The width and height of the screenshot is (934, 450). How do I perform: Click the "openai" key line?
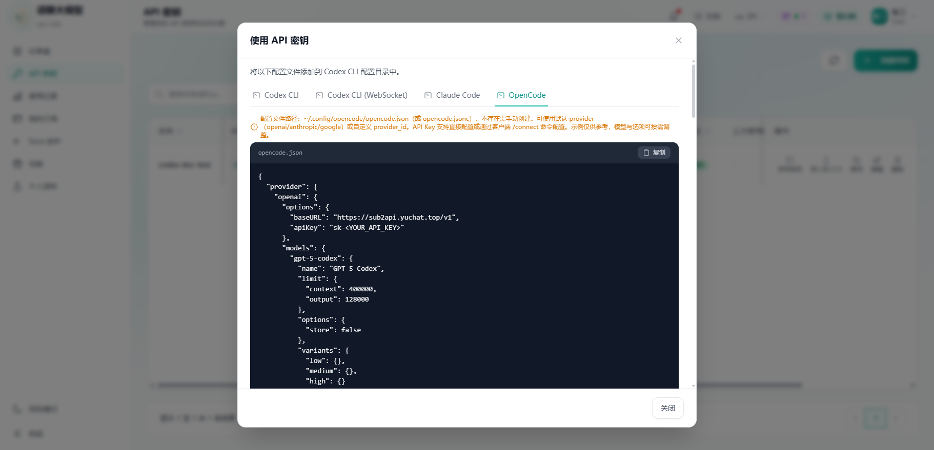(296, 197)
